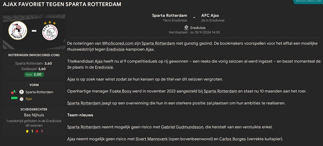Click small Sparta badge in Vorm section
Viewport: 323px width, 146px height.
click(22, 92)
